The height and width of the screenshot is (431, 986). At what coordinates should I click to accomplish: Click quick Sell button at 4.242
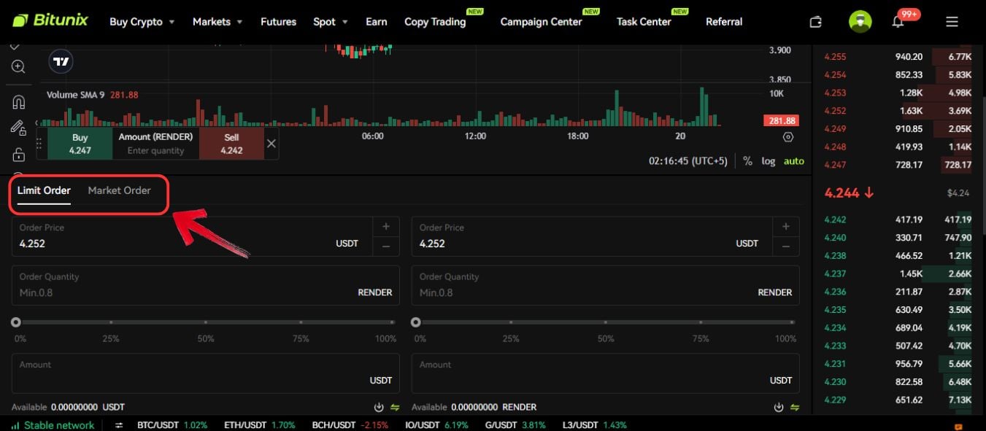pyautogui.click(x=231, y=144)
